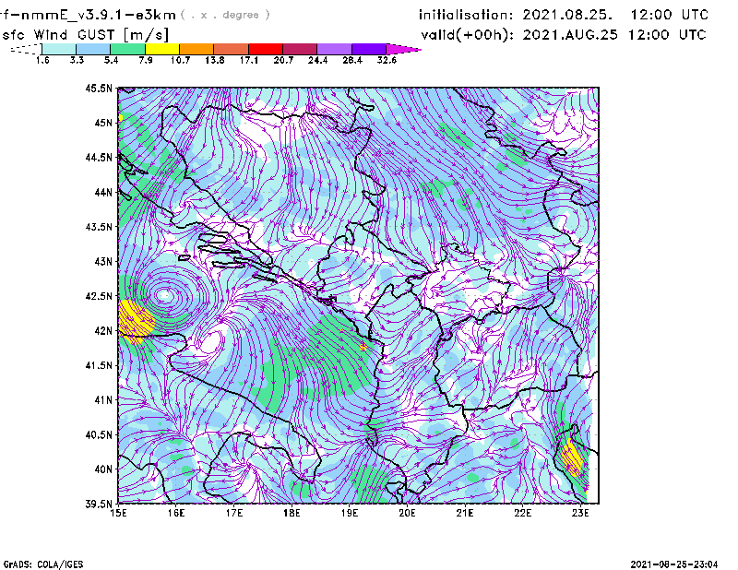The image size is (738, 570).
Task: Click the green legend swatch (5.4–7.9)
Action: pos(127,49)
